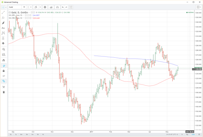Toggle sync drawings link icon

pyautogui.click(x=4, y=81)
